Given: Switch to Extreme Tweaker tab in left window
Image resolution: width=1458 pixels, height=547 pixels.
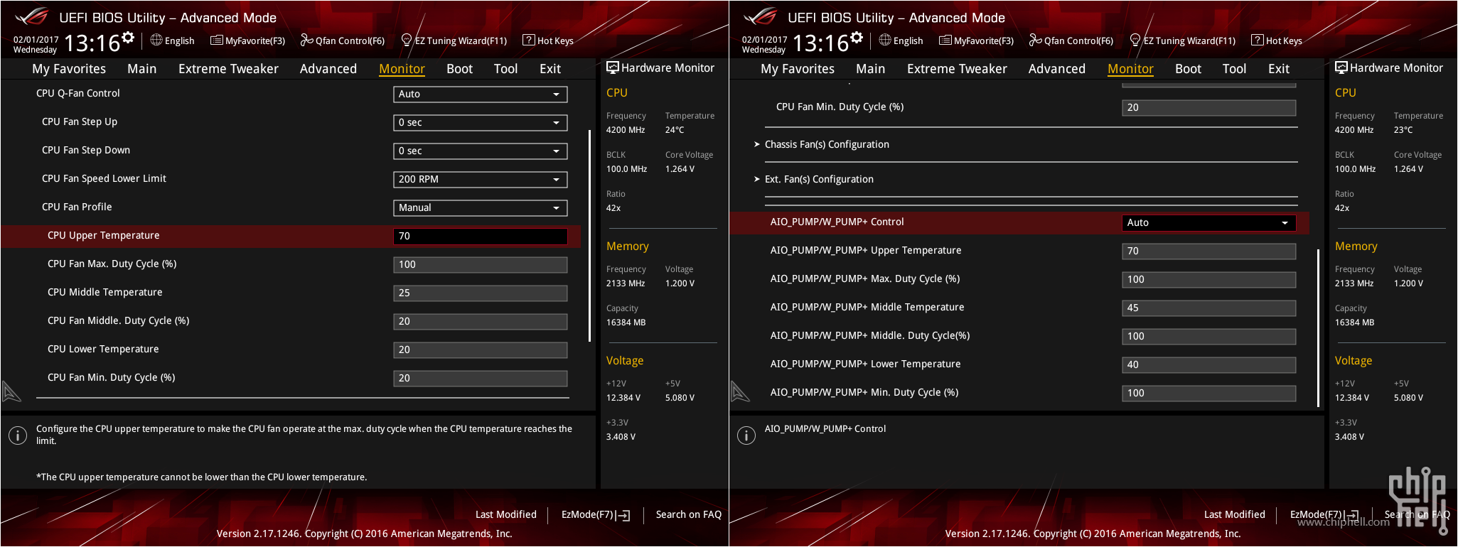Looking at the screenshot, I should pos(228,69).
